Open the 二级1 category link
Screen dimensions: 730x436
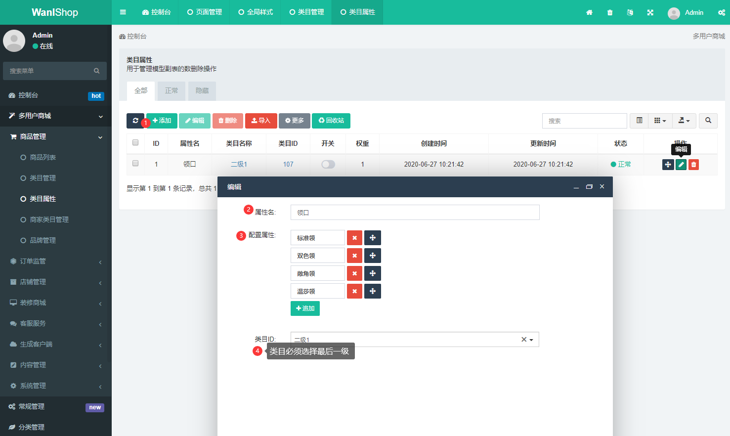click(239, 165)
